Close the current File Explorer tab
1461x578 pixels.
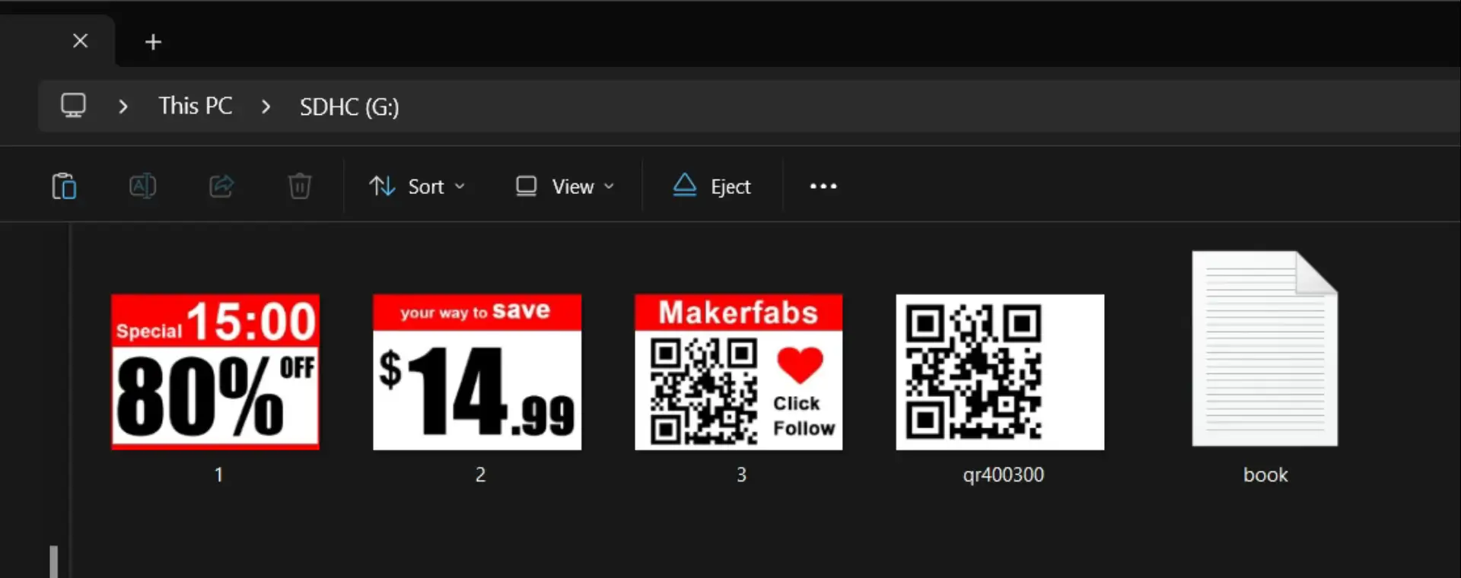tap(80, 41)
